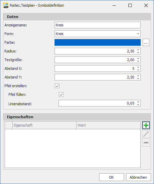
Task: Click the Eigenschaft column header
Action: tap(44, 125)
